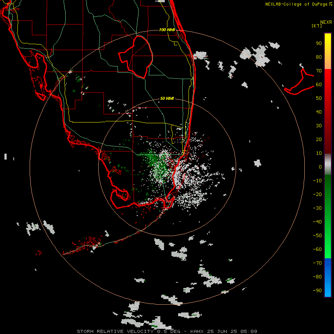Pick the dark green band near -20 knots
This screenshot has width=334, height=334.
tap(328, 194)
